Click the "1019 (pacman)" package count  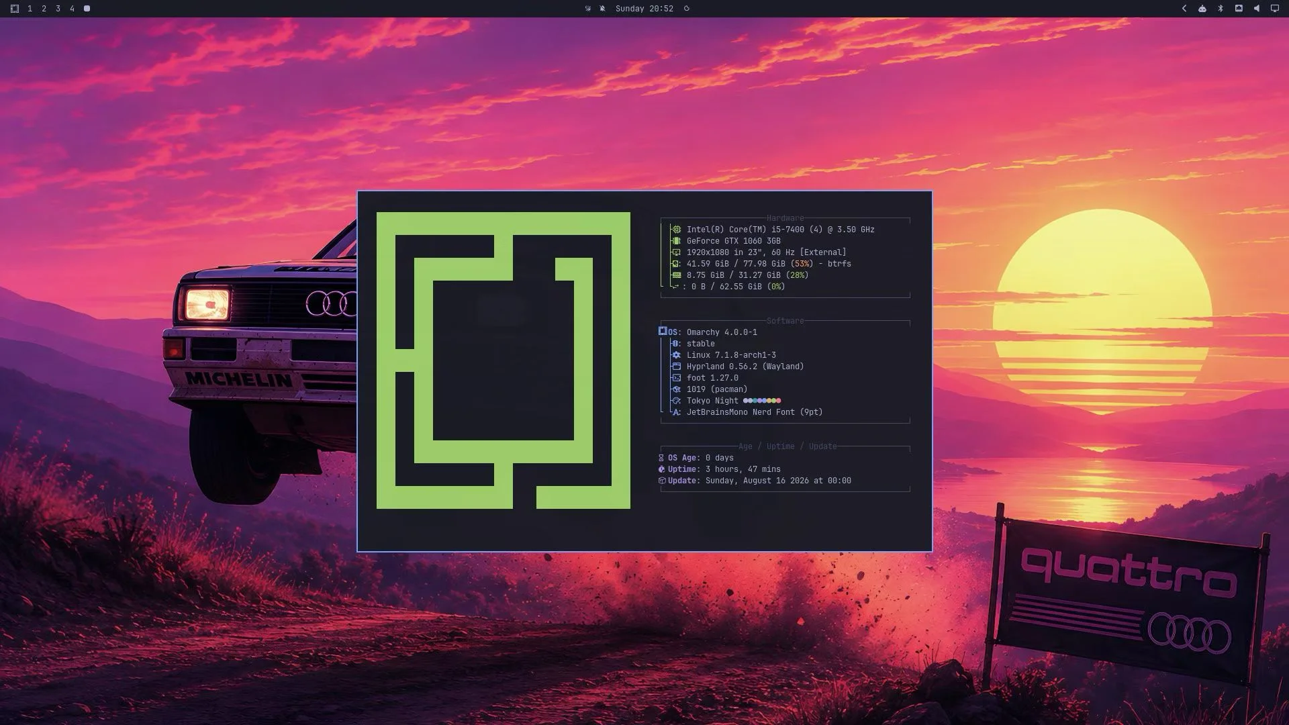(x=717, y=389)
